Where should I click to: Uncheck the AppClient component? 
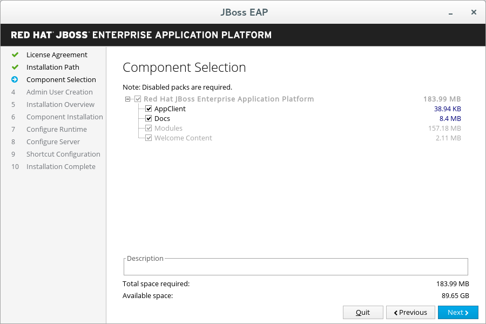tap(148, 109)
